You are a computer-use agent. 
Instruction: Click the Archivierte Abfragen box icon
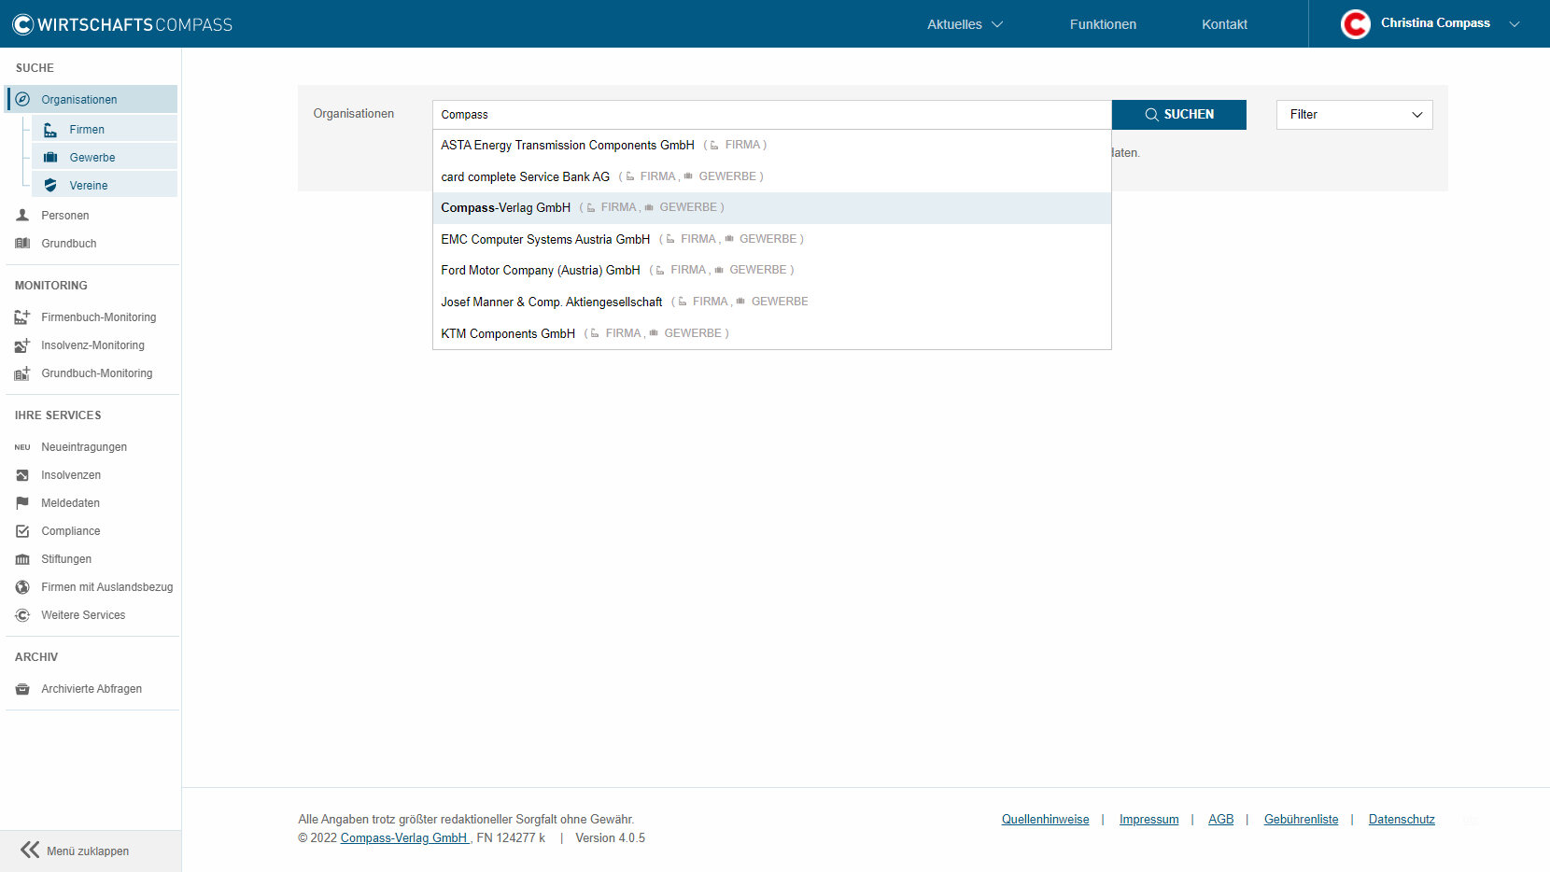coord(22,689)
